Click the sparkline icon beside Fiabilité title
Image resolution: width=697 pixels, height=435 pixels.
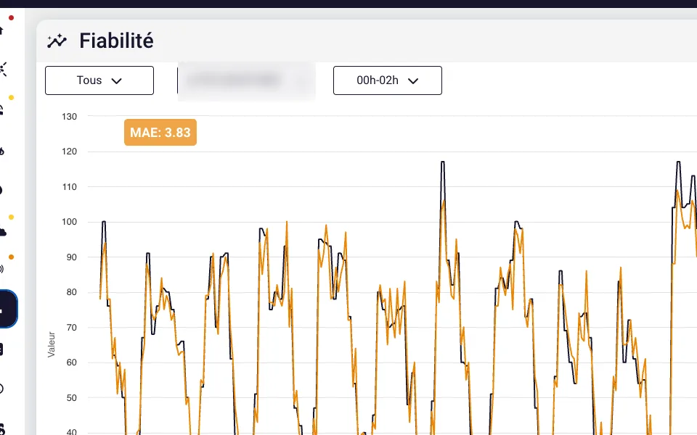pos(57,41)
